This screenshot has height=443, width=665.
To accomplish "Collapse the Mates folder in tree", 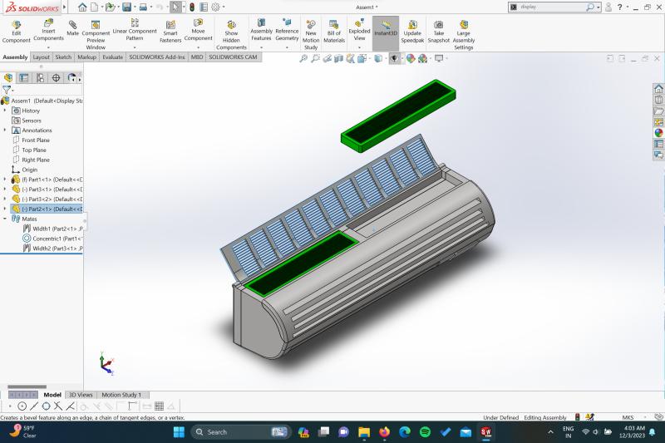I will click(x=5, y=219).
